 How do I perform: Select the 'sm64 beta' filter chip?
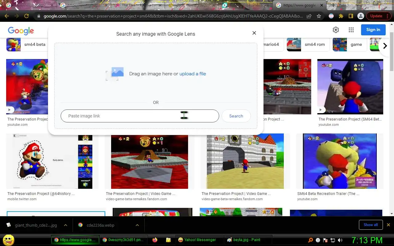point(27,45)
